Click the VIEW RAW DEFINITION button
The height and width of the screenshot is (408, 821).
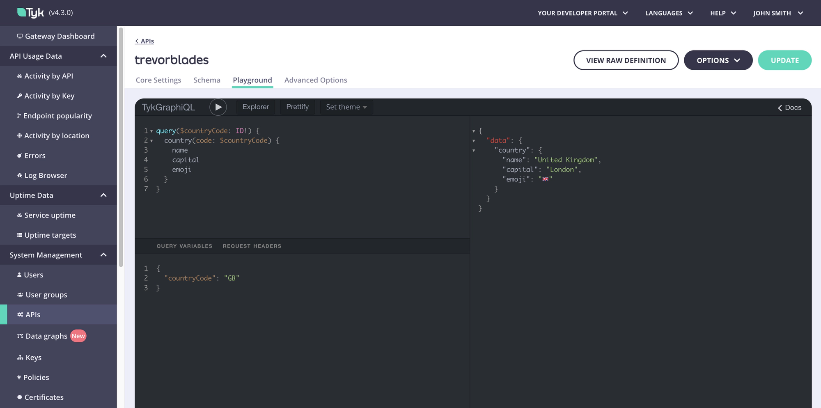(626, 60)
